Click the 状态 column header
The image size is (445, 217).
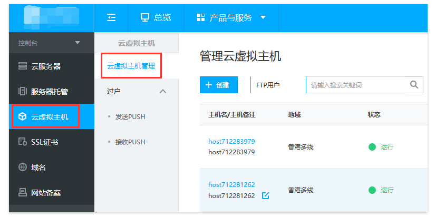pyautogui.click(x=374, y=115)
